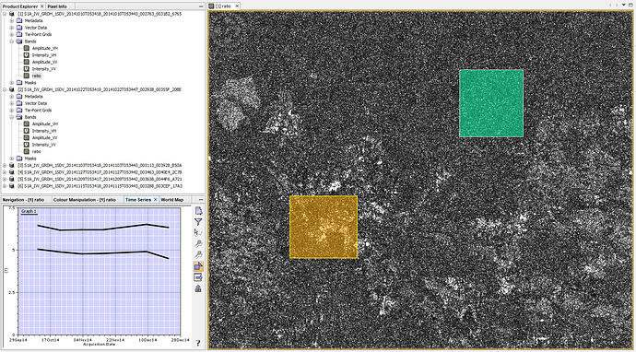636x352 pixels.
Task: Click the upload arrow export icon
Action: pyautogui.click(x=198, y=288)
